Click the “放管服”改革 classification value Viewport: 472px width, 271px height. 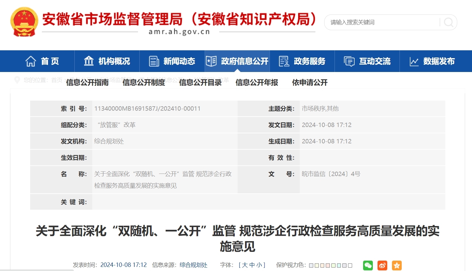click(x=116, y=125)
